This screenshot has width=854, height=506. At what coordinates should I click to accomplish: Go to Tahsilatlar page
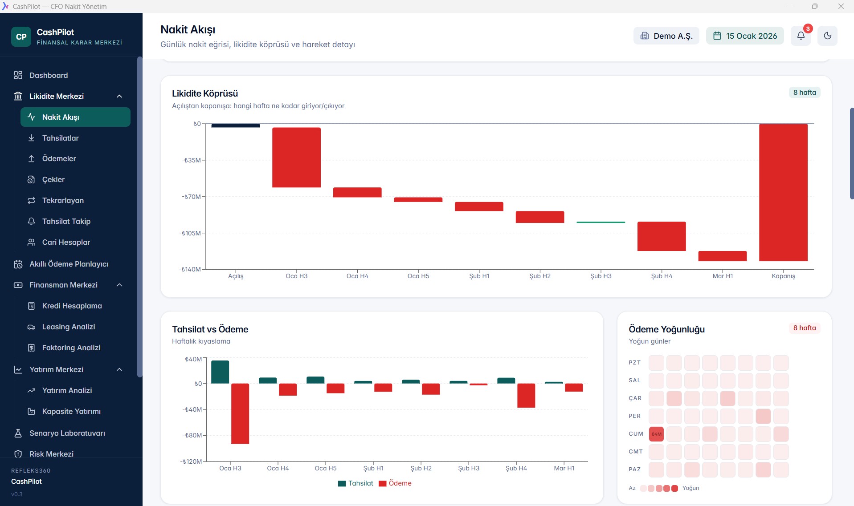coord(75,138)
